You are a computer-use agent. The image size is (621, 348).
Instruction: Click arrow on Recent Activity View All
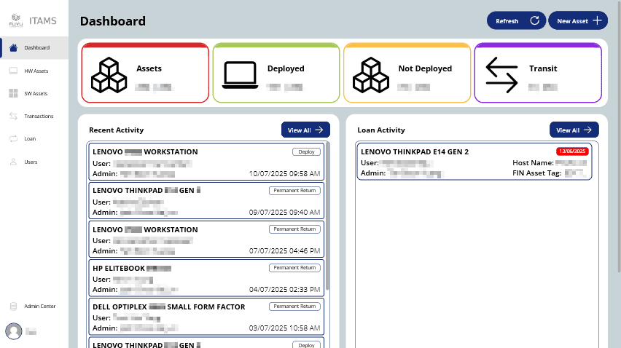click(319, 130)
